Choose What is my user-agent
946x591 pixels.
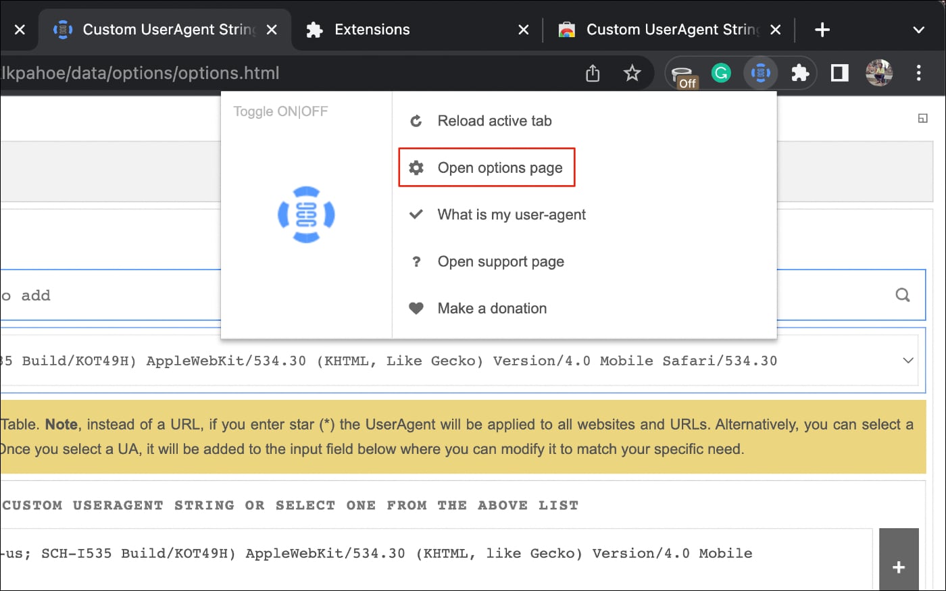click(512, 215)
